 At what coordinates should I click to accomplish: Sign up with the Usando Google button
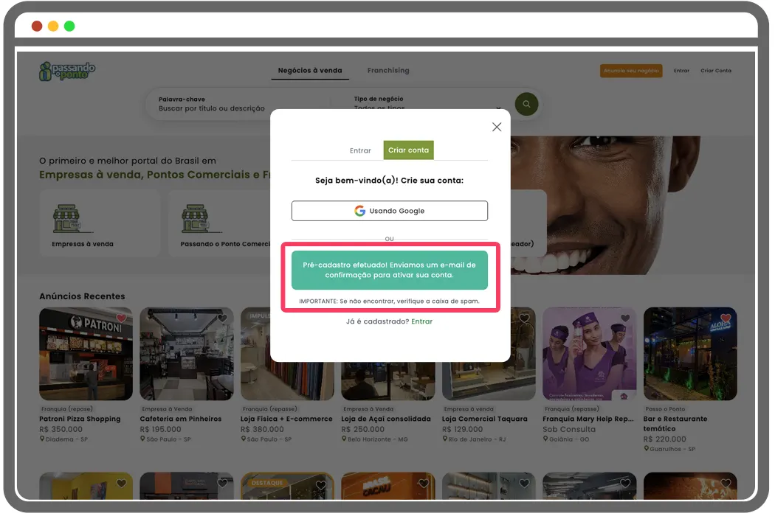point(390,211)
